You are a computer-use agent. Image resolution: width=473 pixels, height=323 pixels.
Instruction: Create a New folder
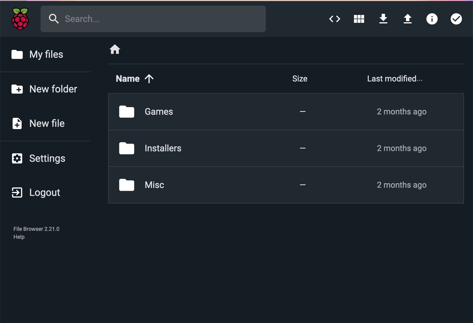(x=53, y=89)
